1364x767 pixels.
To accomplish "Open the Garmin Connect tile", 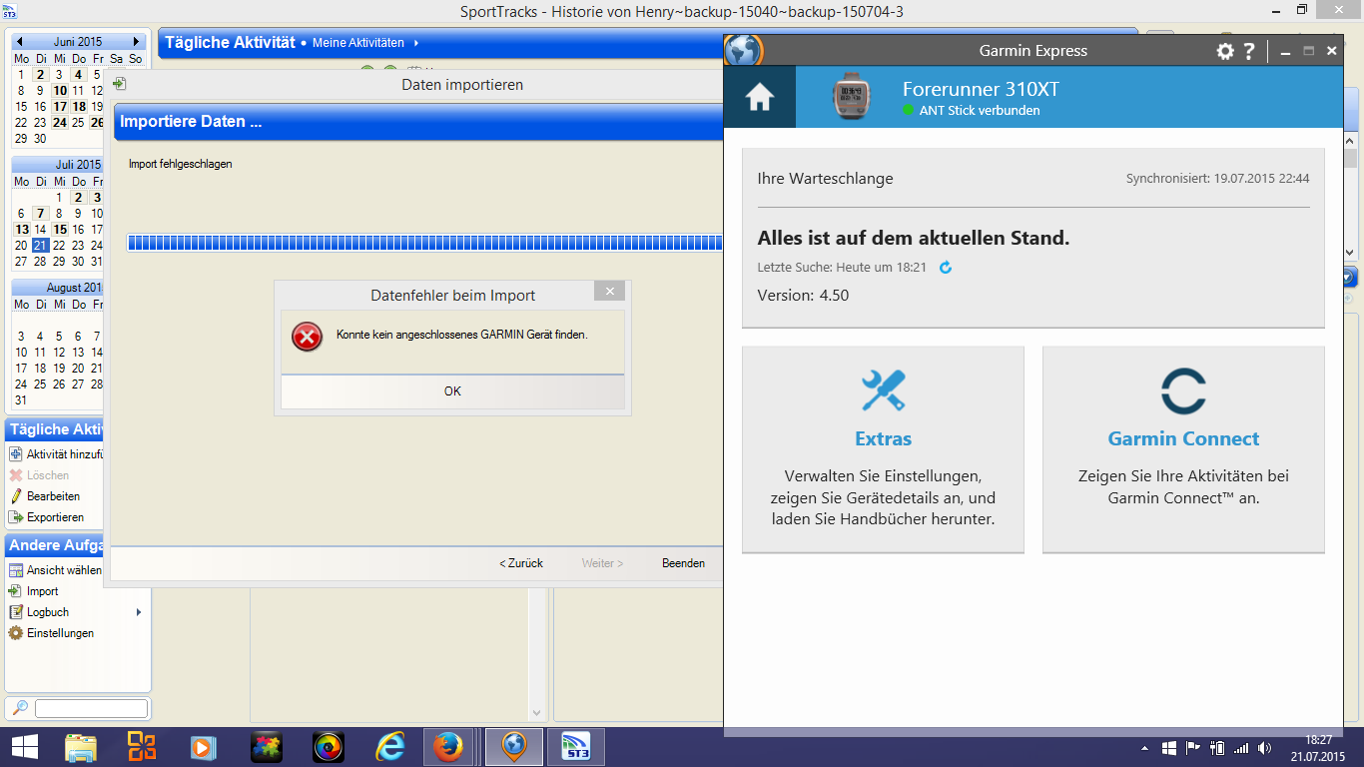I will point(1183,448).
